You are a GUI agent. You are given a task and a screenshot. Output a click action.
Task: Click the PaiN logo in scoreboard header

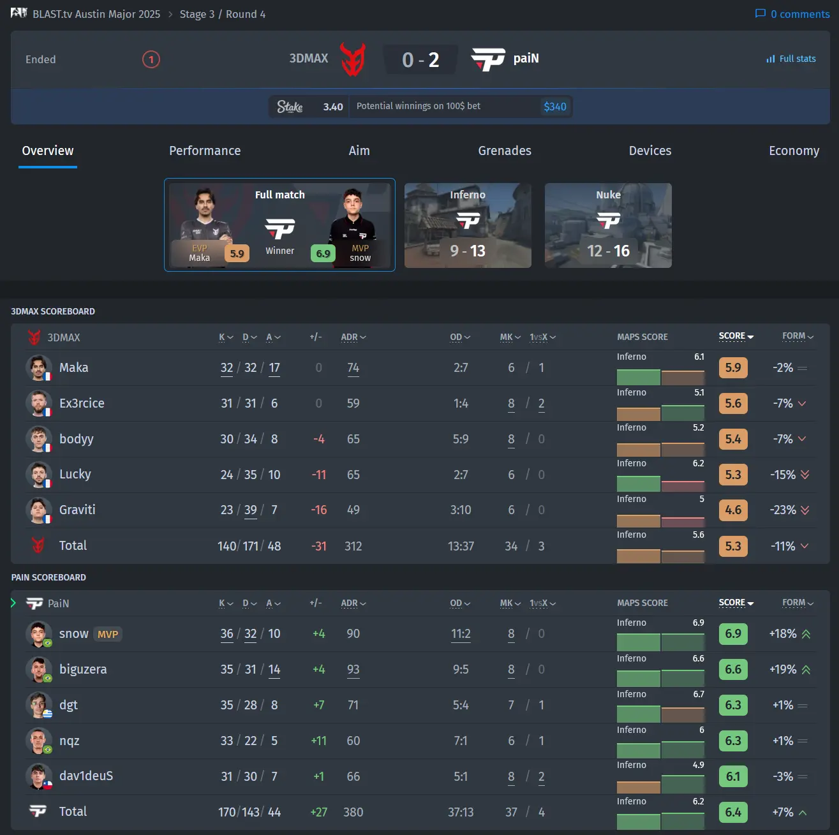[x=34, y=603]
